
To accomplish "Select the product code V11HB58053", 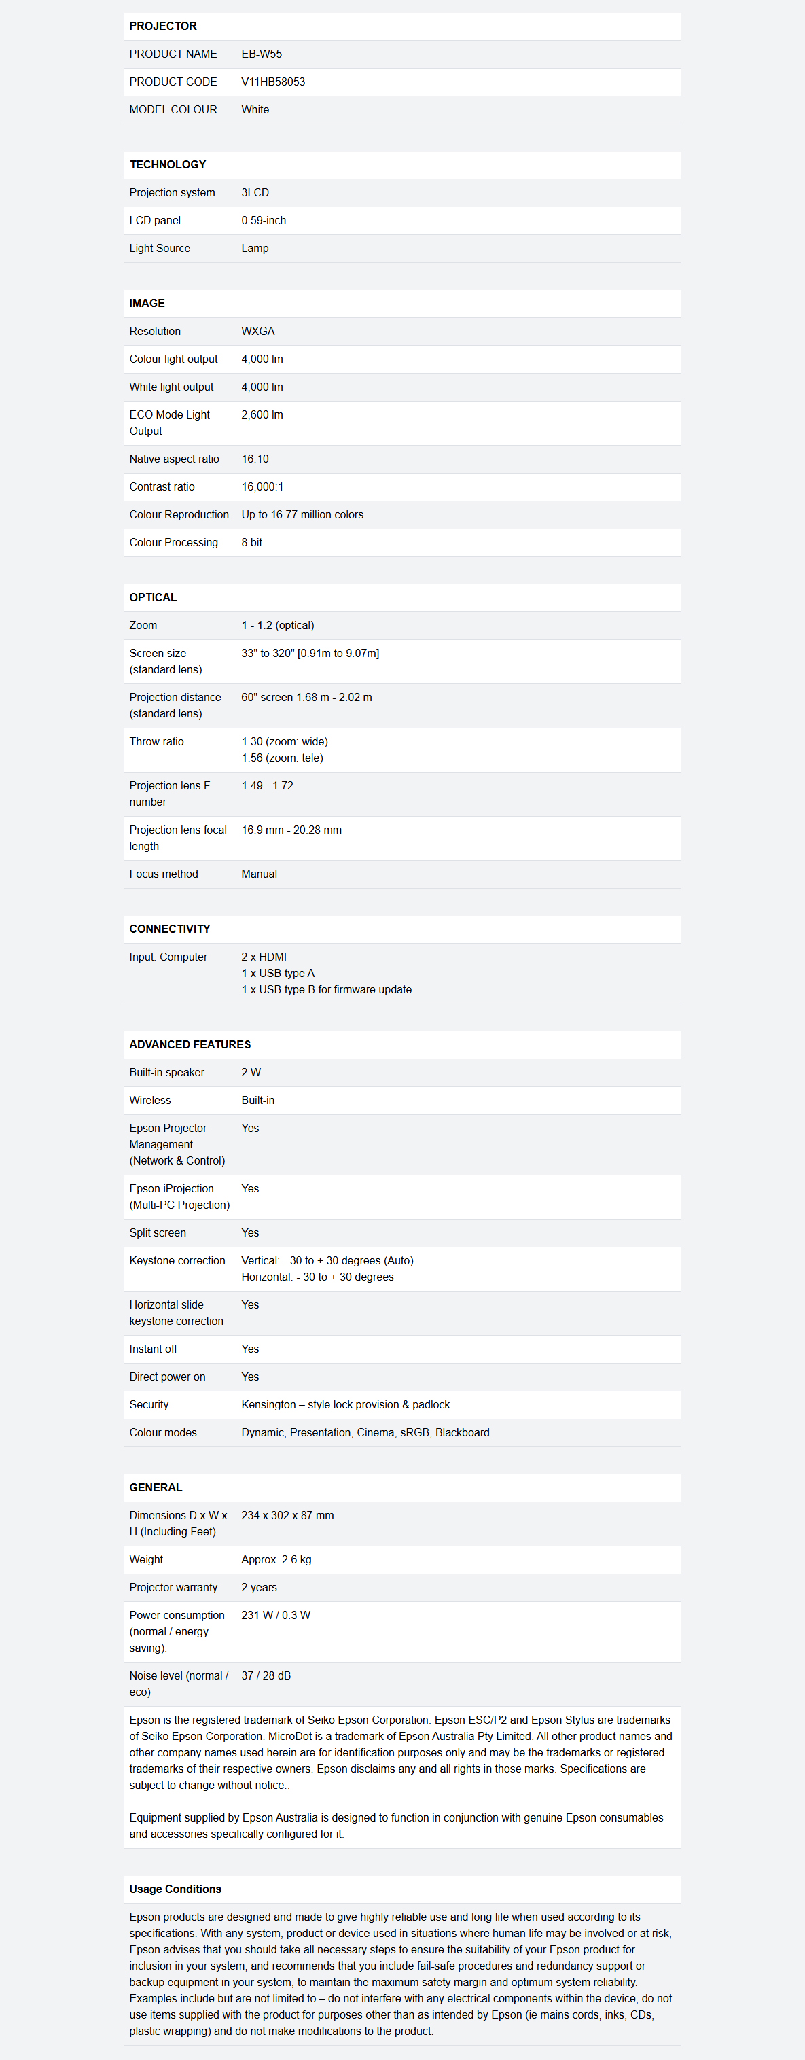I will point(273,82).
